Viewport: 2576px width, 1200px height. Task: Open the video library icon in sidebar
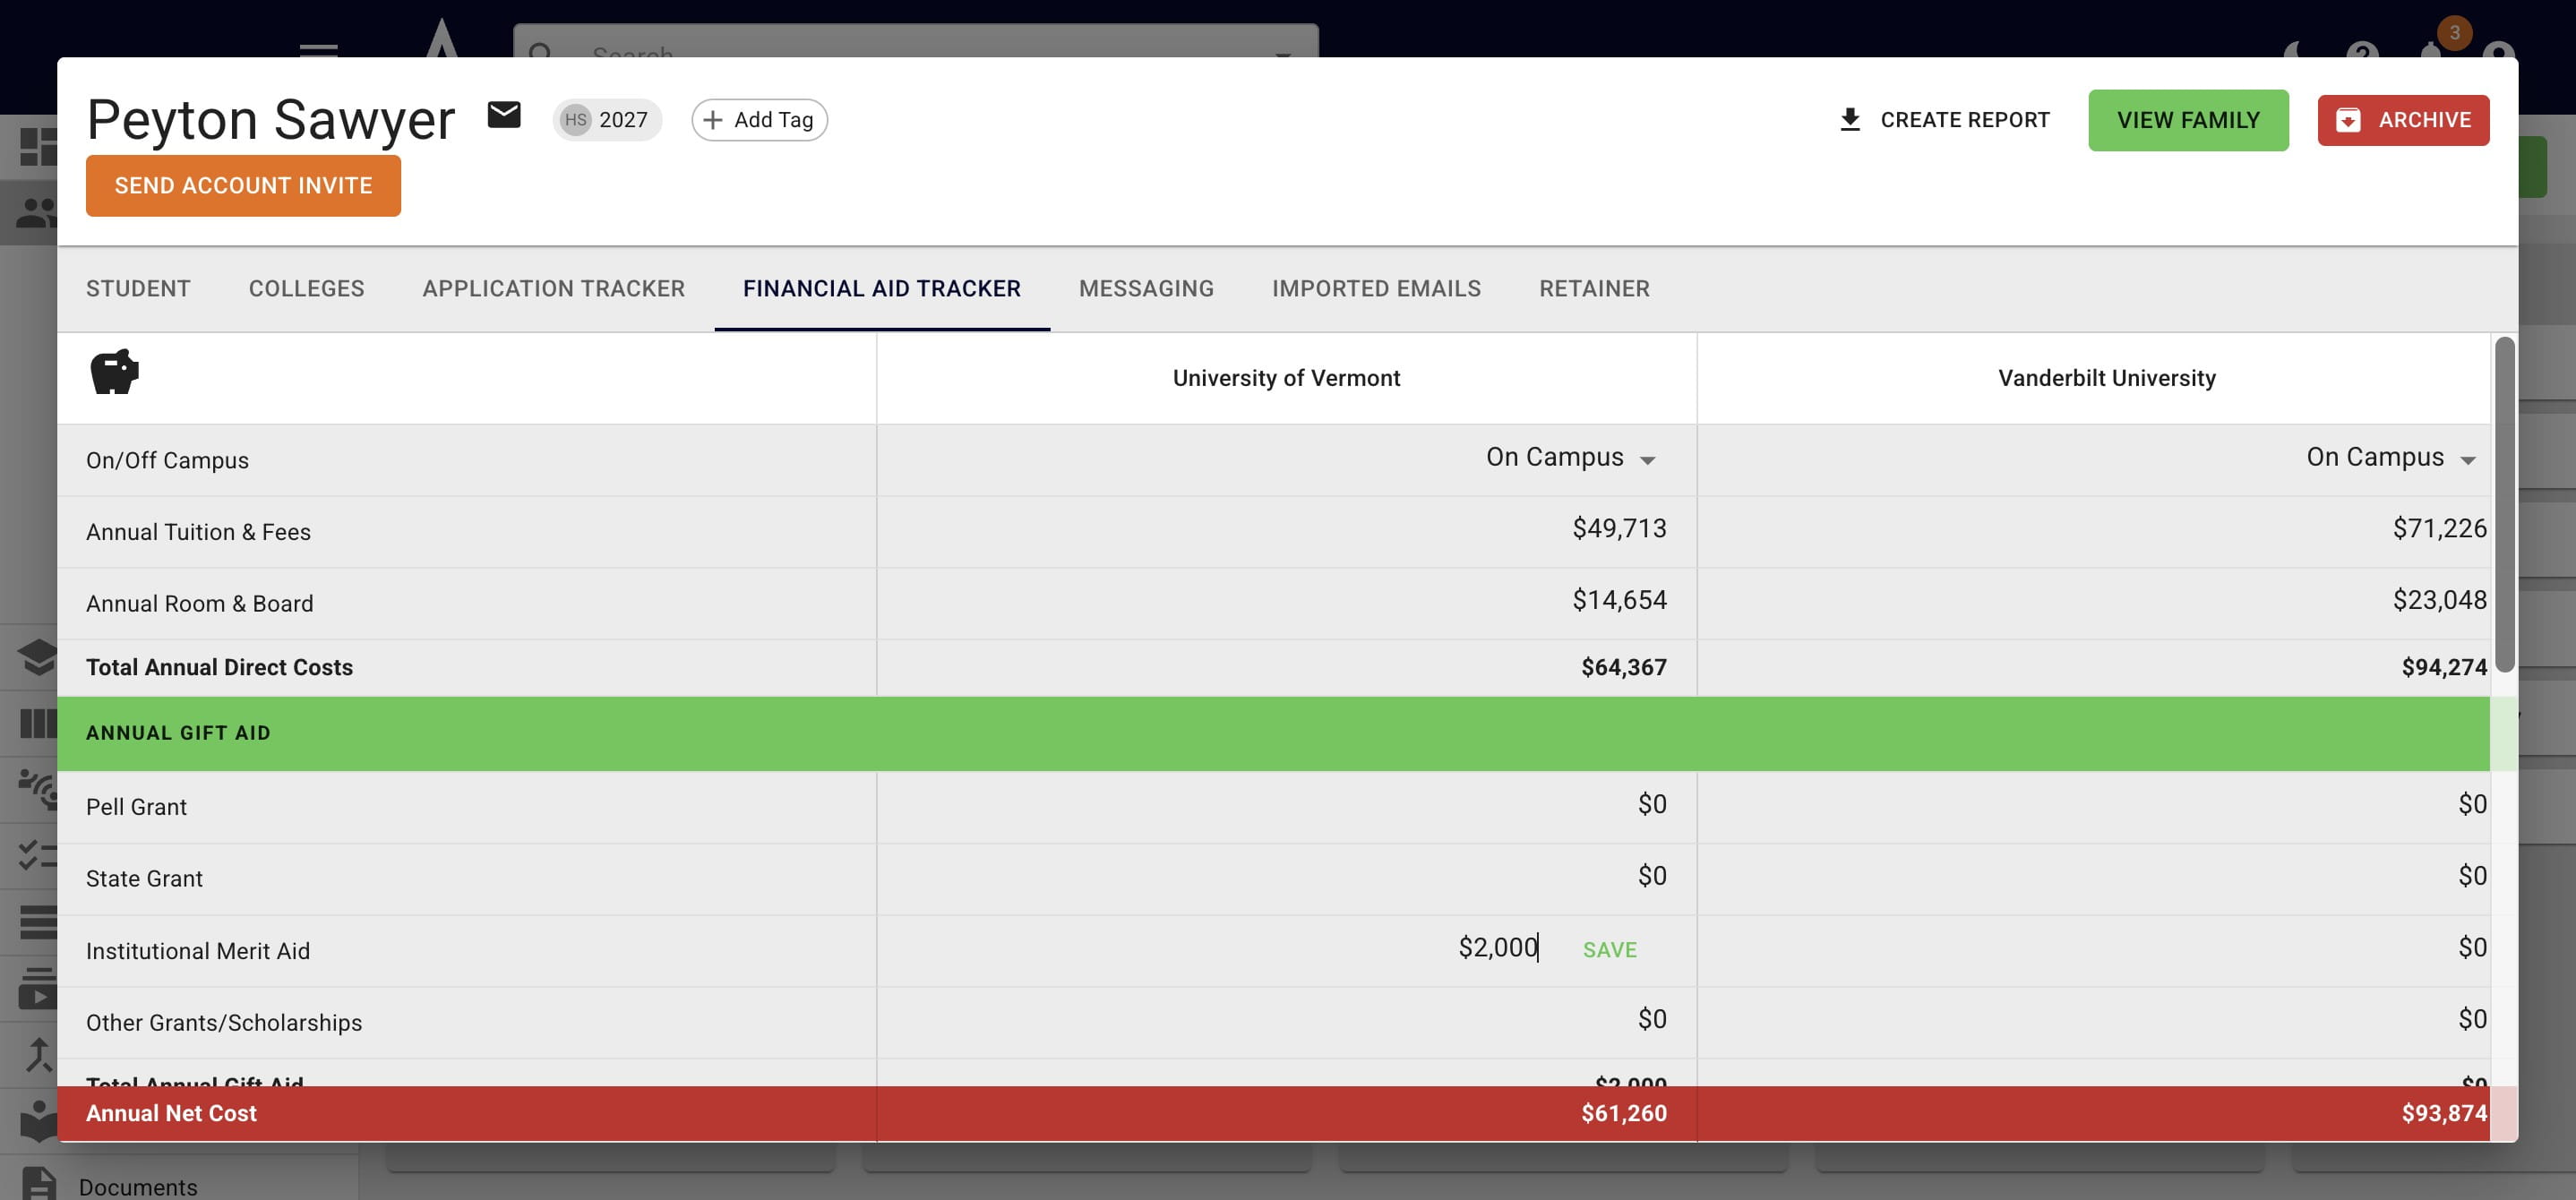click(x=38, y=988)
